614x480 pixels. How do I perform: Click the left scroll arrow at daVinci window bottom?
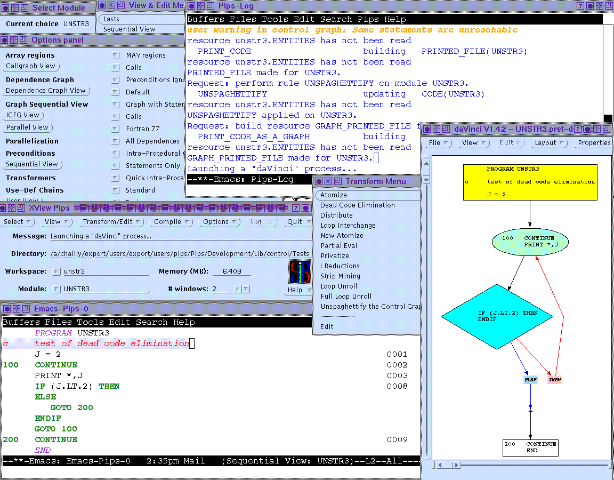coord(440,465)
